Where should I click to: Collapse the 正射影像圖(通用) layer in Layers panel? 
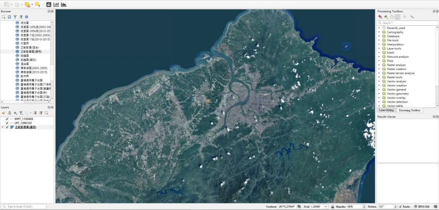click(x=3, y=127)
